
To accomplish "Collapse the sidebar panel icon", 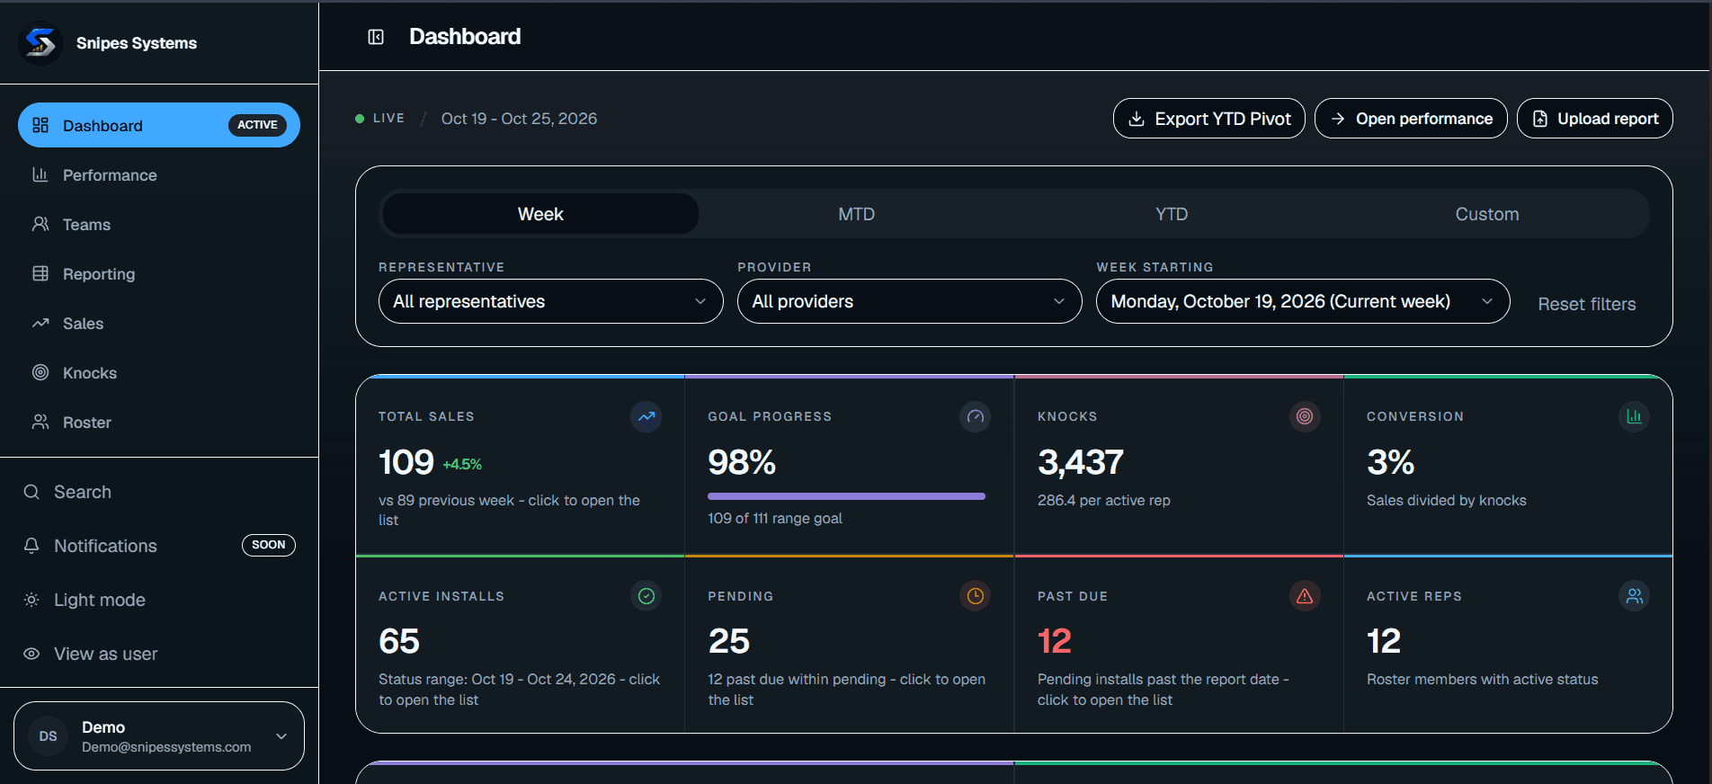I will pos(376,37).
